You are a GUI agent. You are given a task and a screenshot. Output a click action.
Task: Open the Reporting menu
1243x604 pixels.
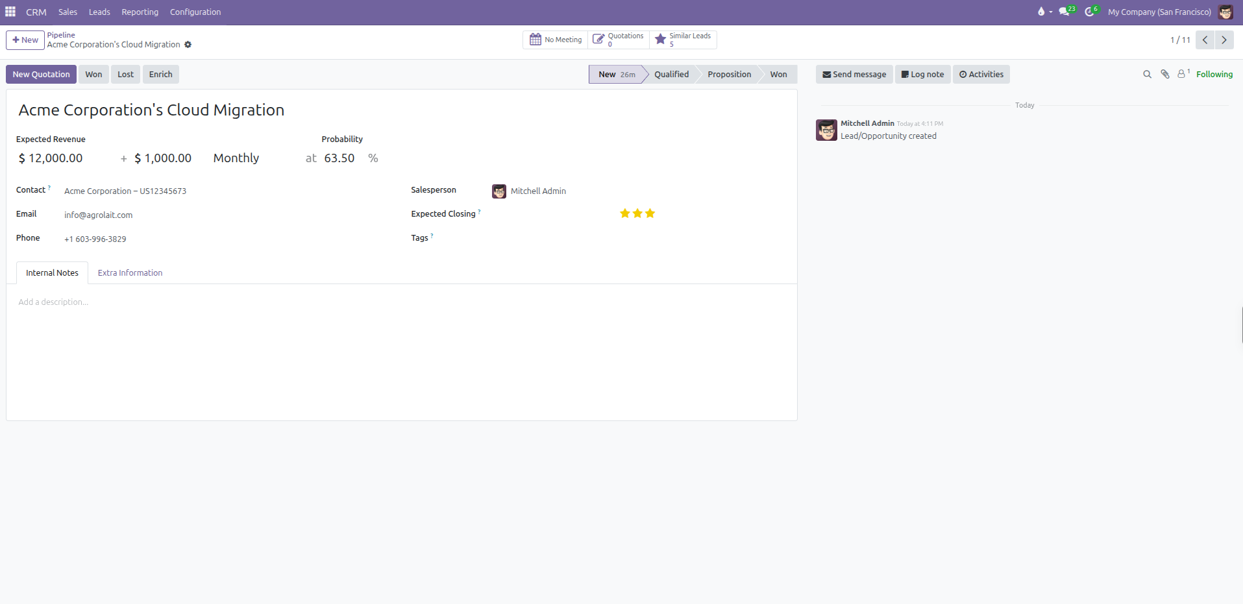[140, 12]
